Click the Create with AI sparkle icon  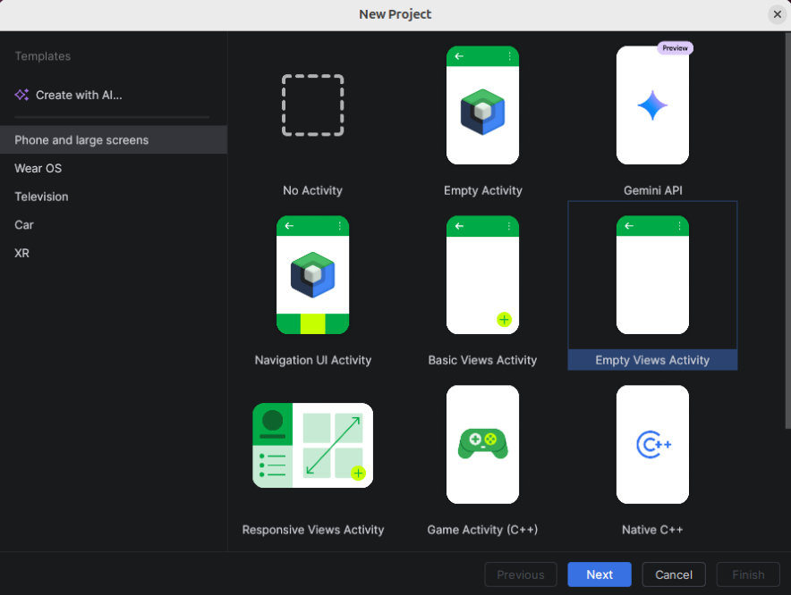click(x=21, y=95)
